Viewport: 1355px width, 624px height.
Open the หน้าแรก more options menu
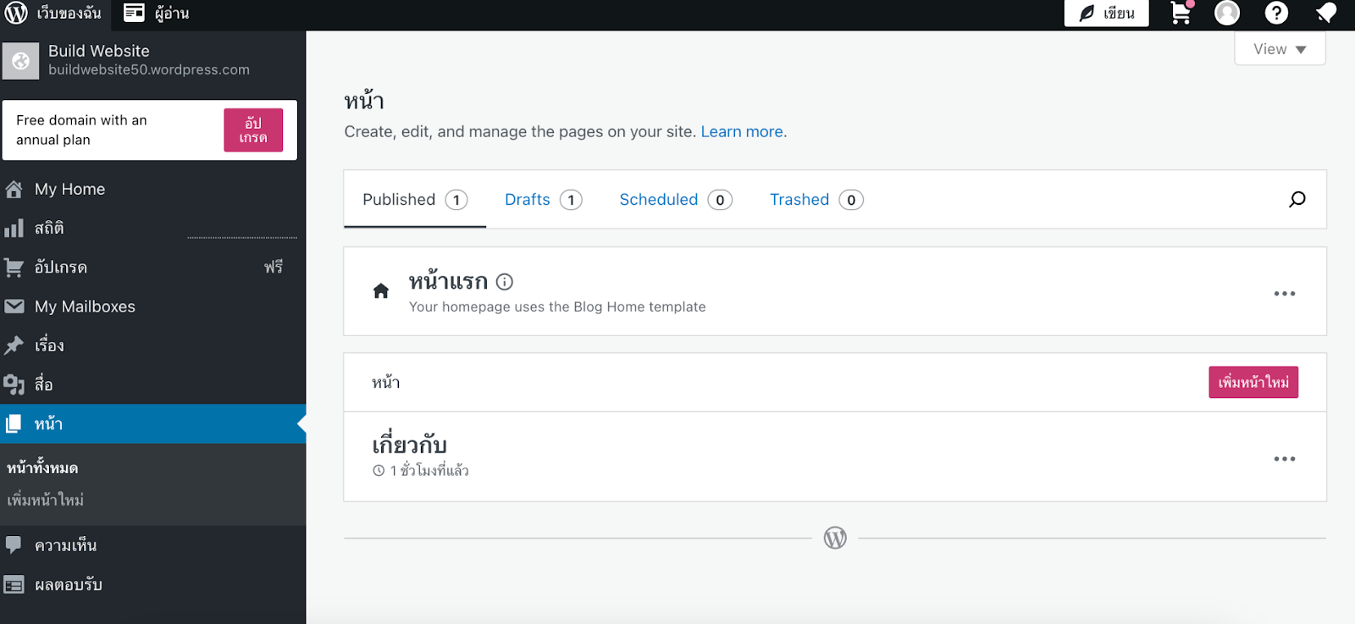1284,294
